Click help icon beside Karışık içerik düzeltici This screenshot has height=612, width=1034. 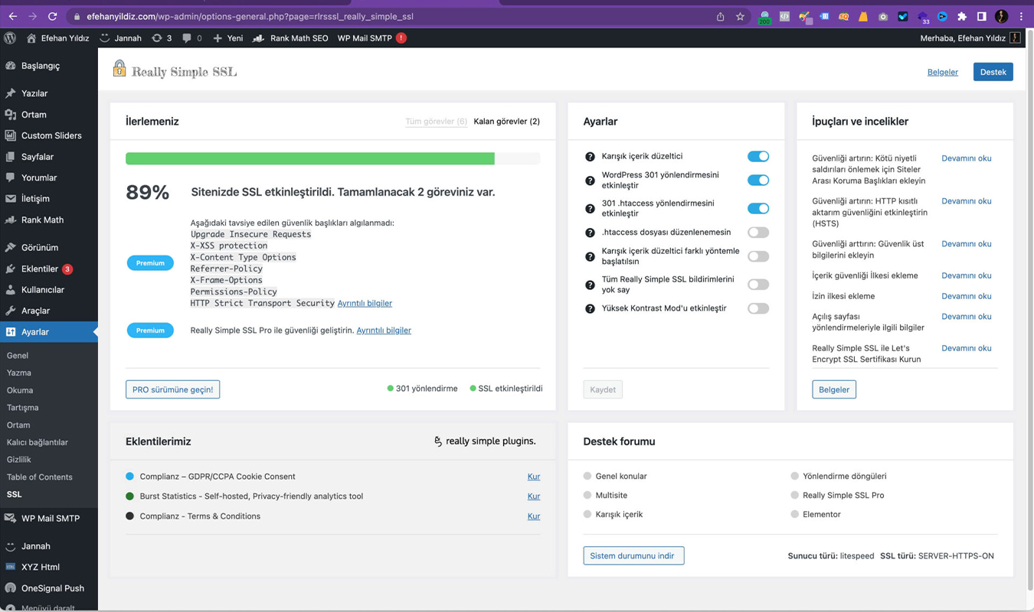(x=590, y=157)
